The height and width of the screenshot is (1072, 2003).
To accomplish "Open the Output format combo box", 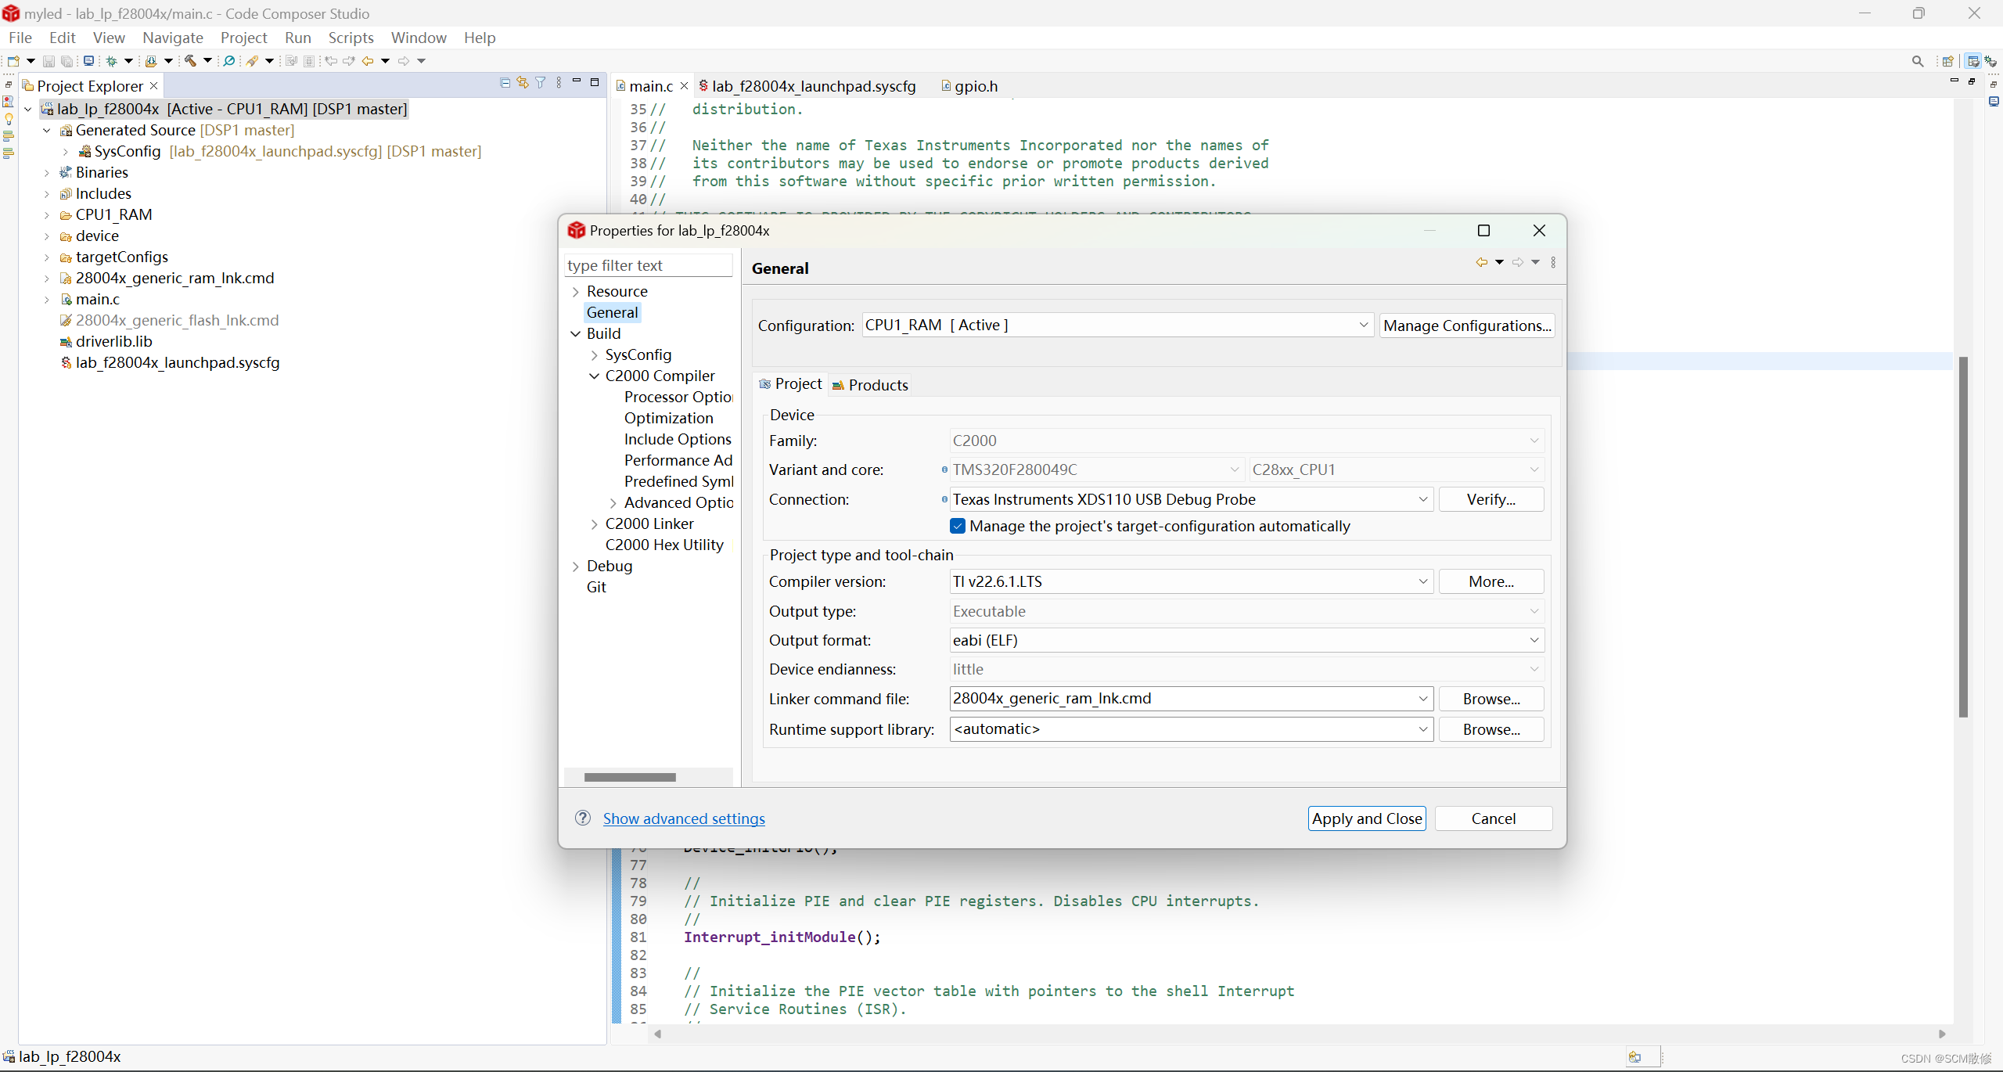I will pos(1534,640).
